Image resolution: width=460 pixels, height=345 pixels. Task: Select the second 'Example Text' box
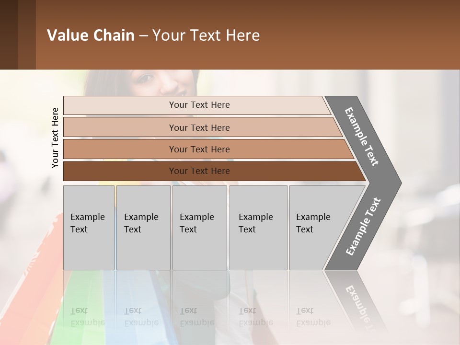(143, 228)
